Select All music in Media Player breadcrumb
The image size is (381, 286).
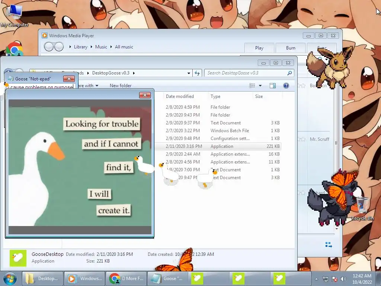(x=124, y=47)
